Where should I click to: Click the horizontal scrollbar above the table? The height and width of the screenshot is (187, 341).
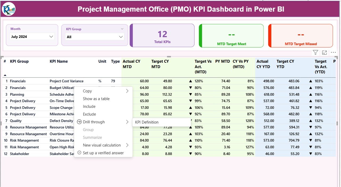pyautogui.click(x=168, y=56)
